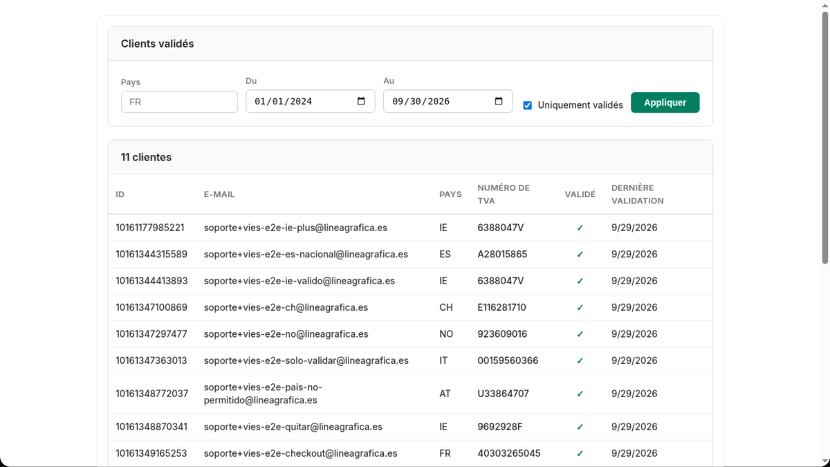Viewport: 830px width, 467px height.
Task: Click the FR country cell in table
Action: coord(445,453)
